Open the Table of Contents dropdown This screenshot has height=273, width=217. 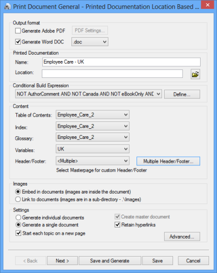93,115
